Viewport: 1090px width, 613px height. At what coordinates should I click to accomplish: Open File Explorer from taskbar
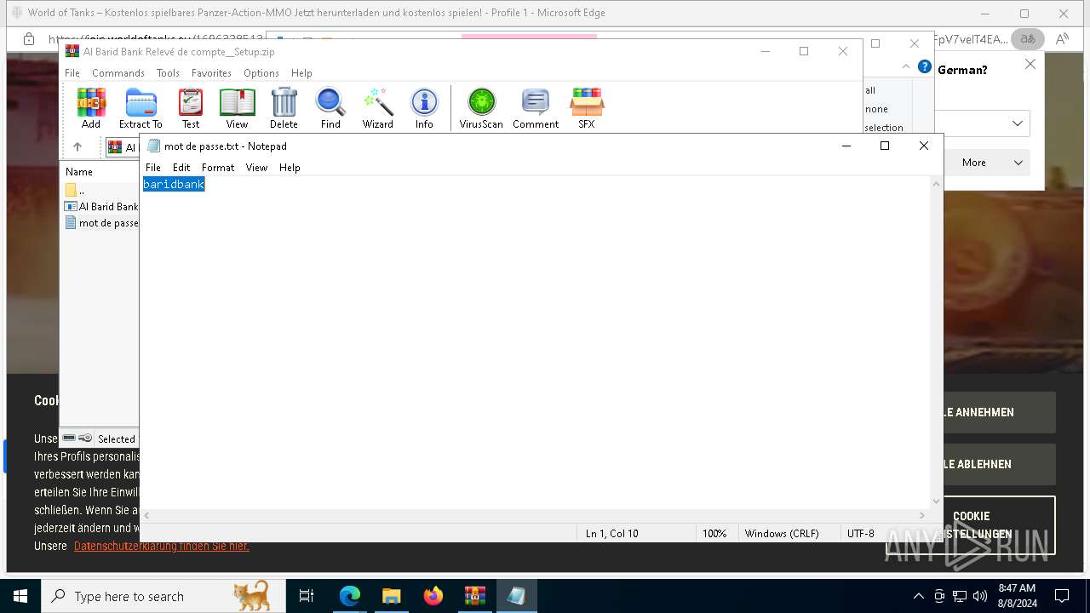pos(391,596)
